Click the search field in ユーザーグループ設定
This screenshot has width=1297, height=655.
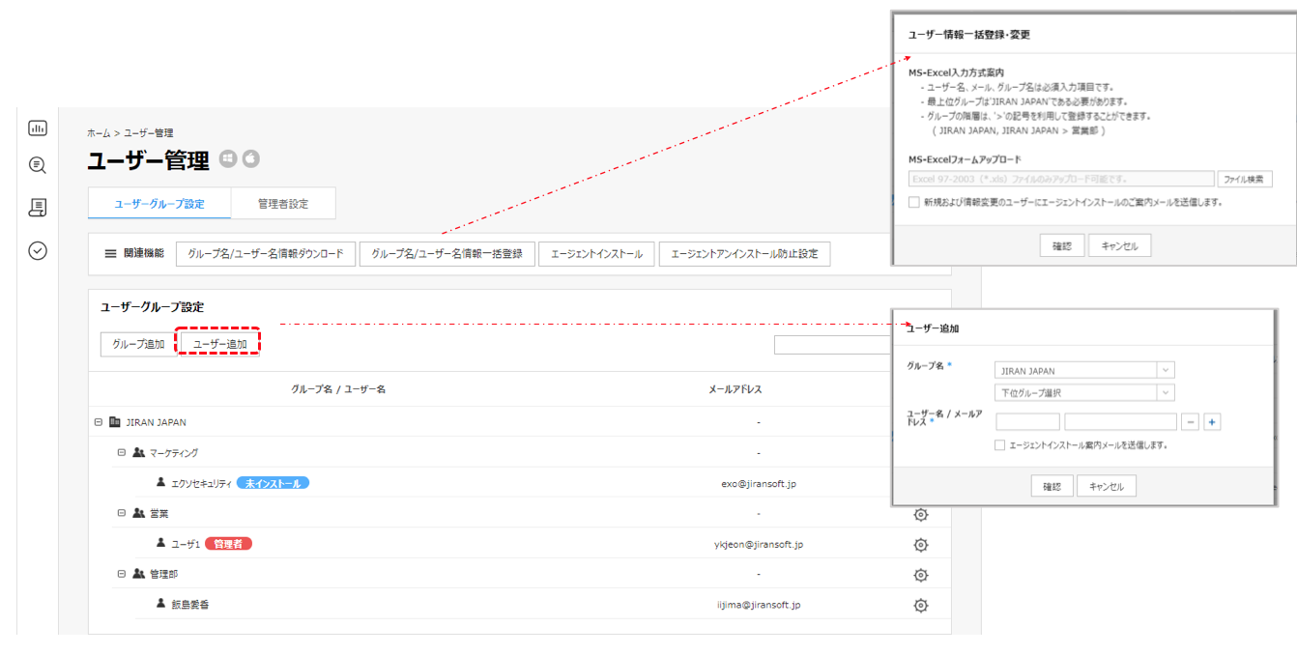tap(833, 345)
